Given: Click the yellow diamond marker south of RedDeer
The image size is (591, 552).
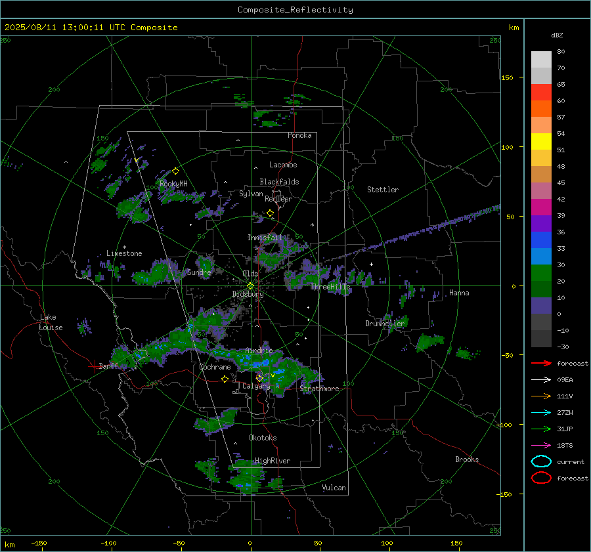Looking at the screenshot, I should tap(271, 213).
